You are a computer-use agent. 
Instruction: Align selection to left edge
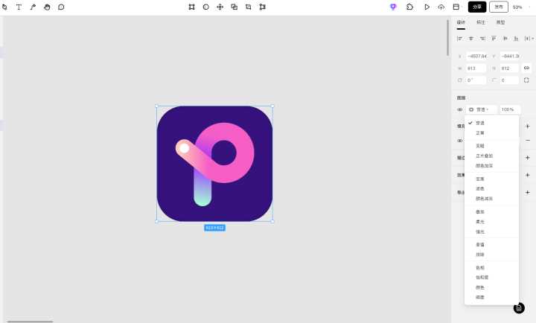(460, 38)
